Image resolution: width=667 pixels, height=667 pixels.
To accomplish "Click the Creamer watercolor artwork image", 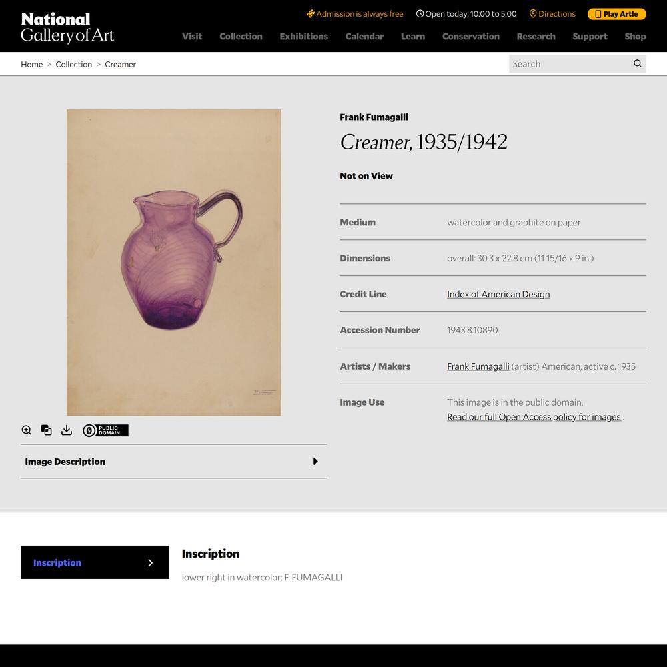I will click(x=173, y=262).
